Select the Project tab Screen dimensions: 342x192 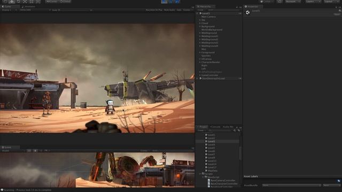click(x=203, y=127)
